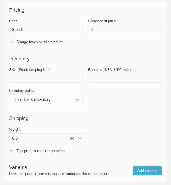This screenshot has width=171, height=185.
Task: Click the Variants section heading
Action: pyautogui.click(x=18, y=167)
